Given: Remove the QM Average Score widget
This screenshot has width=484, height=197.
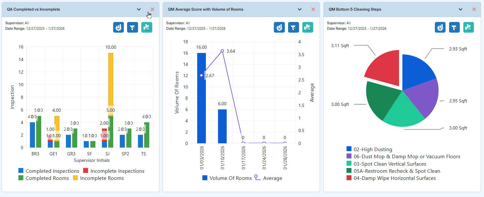Looking at the screenshot, I should 313,9.
